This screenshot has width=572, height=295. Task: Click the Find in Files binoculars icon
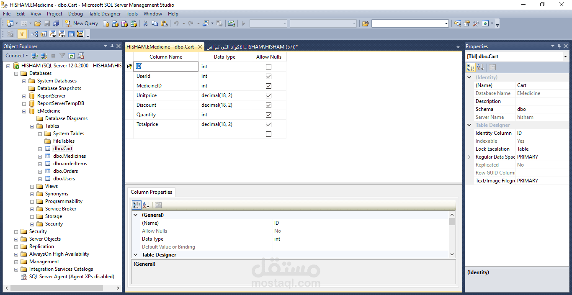point(365,23)
